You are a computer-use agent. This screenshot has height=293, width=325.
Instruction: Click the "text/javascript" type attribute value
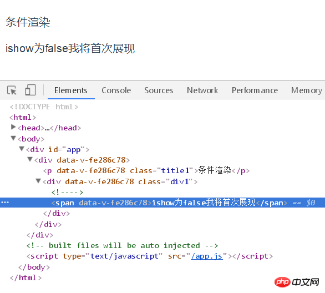coord(124,256)
